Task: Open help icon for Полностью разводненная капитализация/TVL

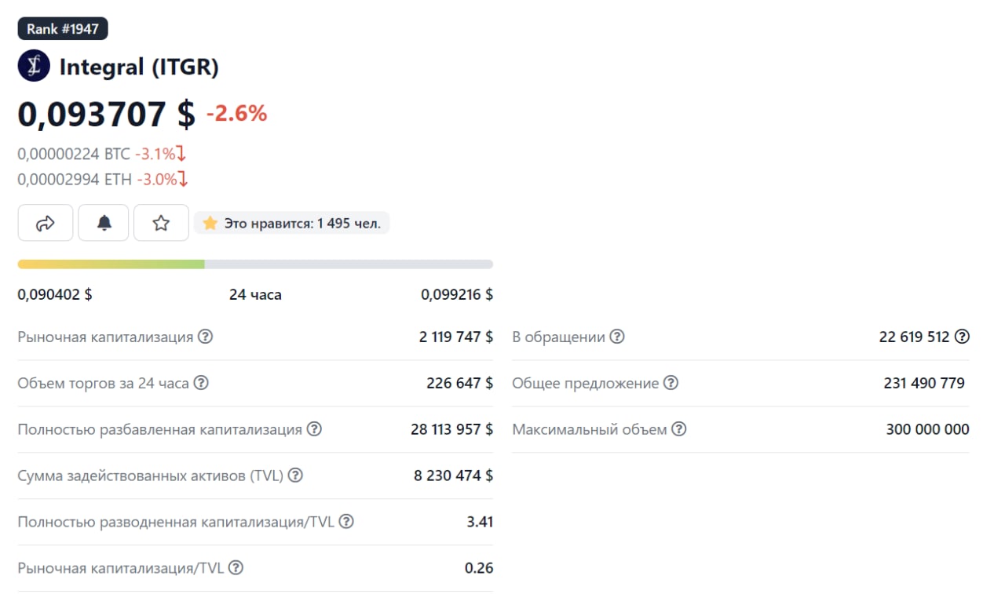Action: click(345, 522)
